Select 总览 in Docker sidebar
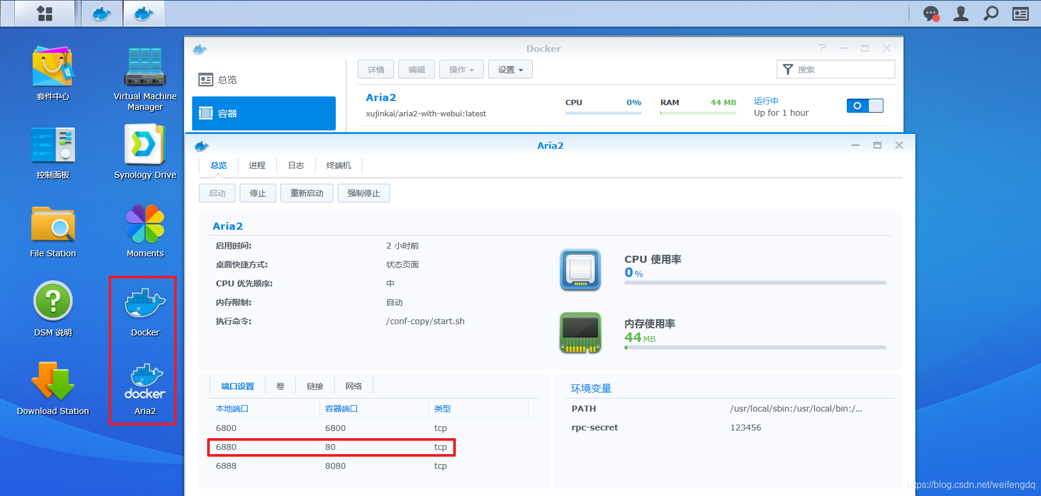 tap(264, 80)
